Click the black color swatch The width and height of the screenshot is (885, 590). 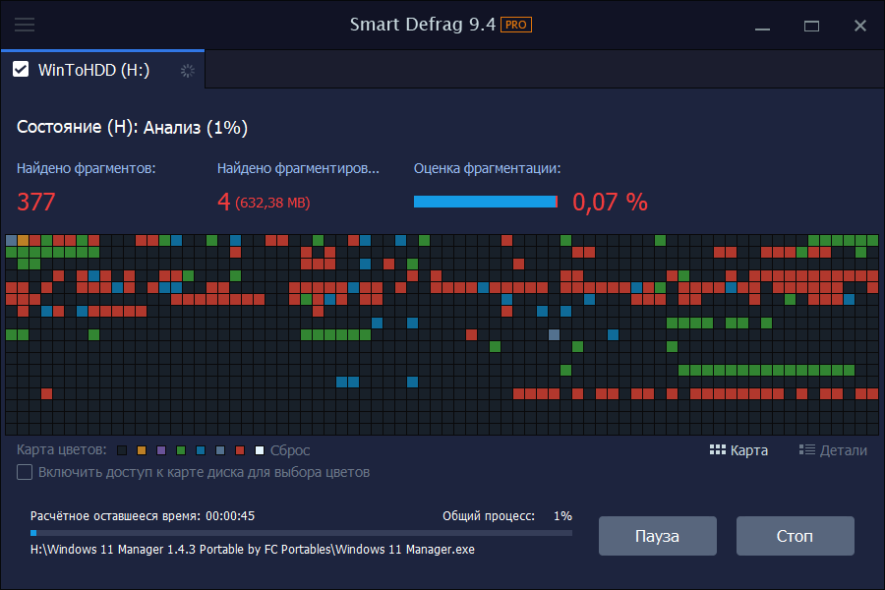(x=122, y=450)
